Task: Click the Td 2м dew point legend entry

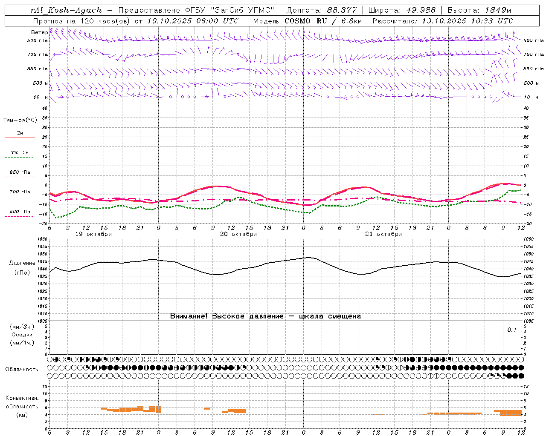Action: coord(20,153)
